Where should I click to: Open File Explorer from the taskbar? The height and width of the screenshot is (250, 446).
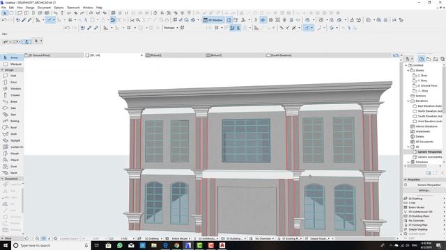(154, 245)
